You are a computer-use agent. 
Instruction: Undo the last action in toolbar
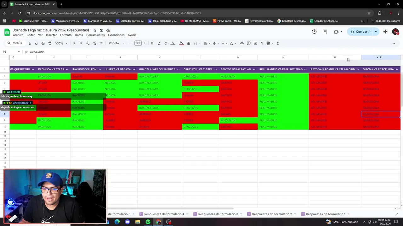tap(30, 43)
